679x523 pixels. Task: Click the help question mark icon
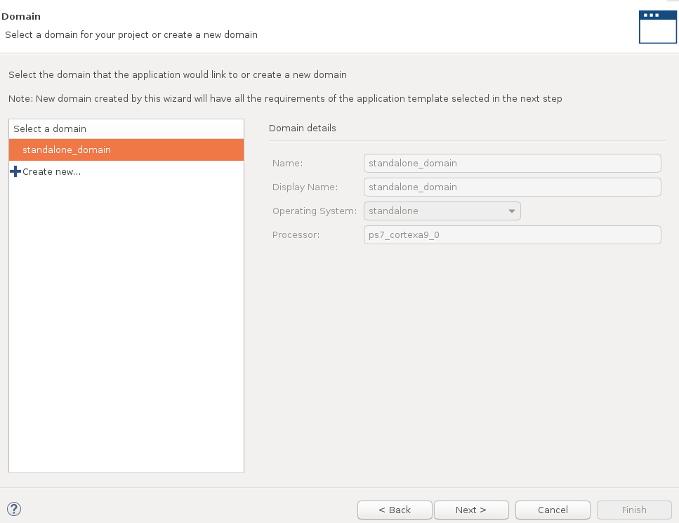coord(14,510)
